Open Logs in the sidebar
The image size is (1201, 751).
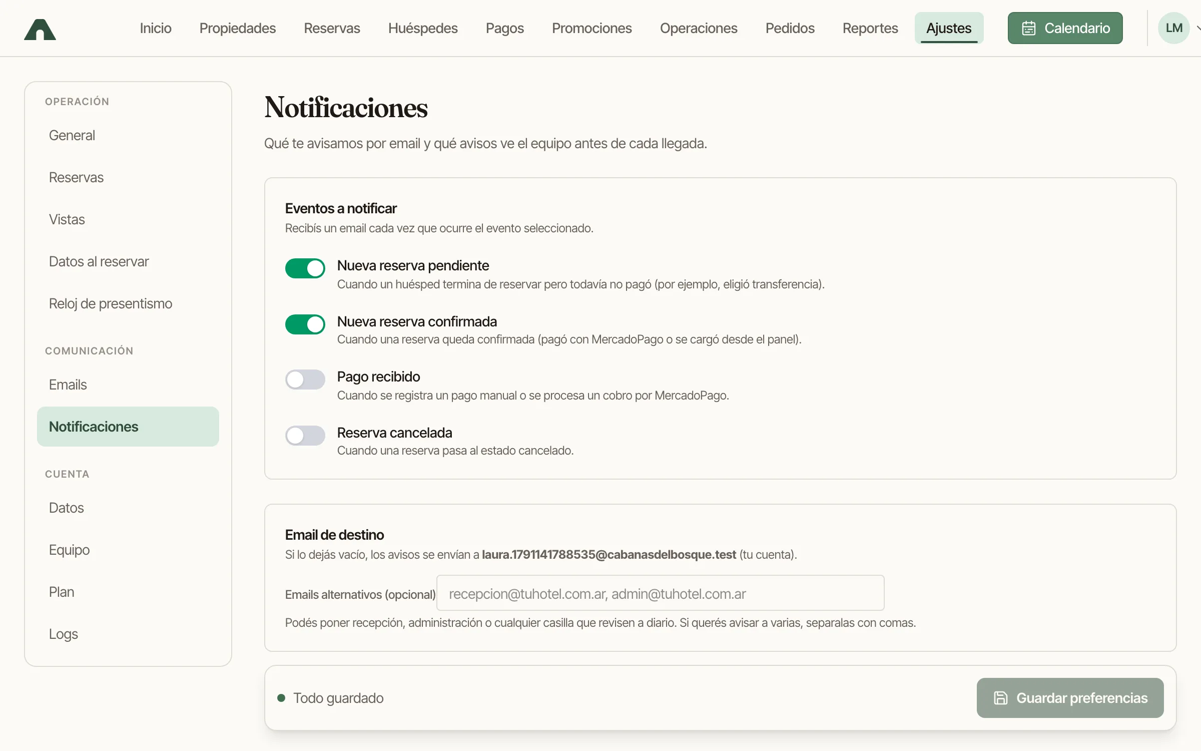(128, 634)
